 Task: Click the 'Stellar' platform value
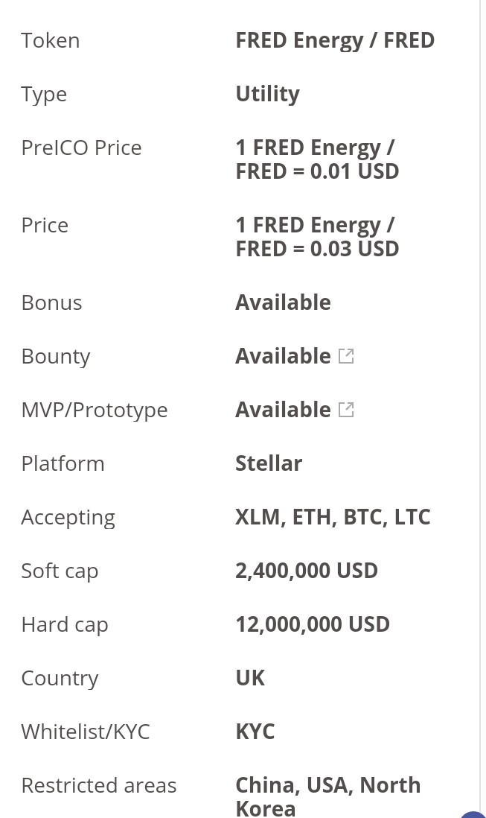point(269,464)
